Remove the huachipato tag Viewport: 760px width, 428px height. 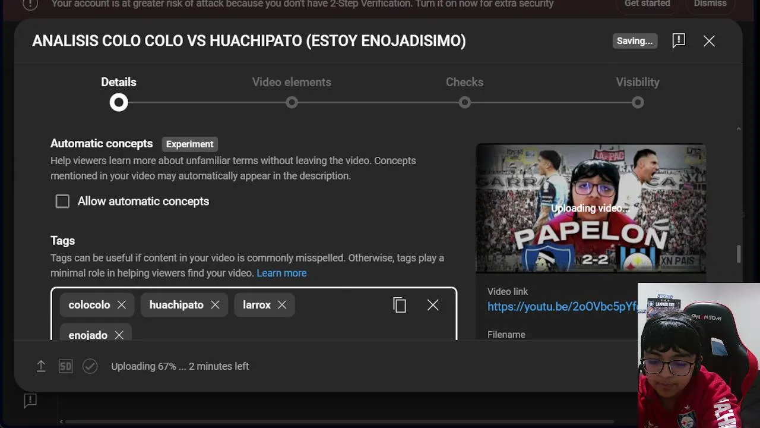click(x=215, y=304)
